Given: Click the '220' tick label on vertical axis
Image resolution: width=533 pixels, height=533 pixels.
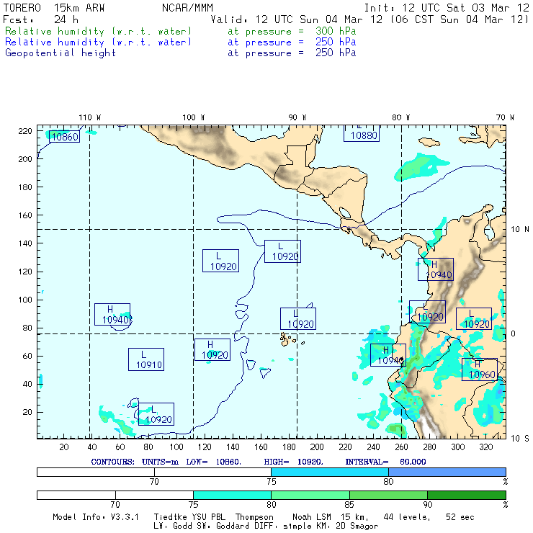Looking at the screenshot, I should pos(24,131).
